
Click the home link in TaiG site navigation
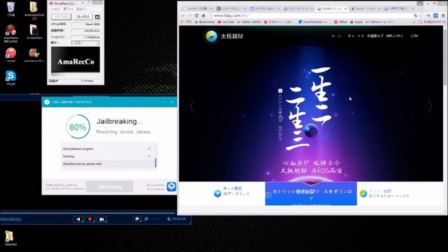(x=336, y=36)
